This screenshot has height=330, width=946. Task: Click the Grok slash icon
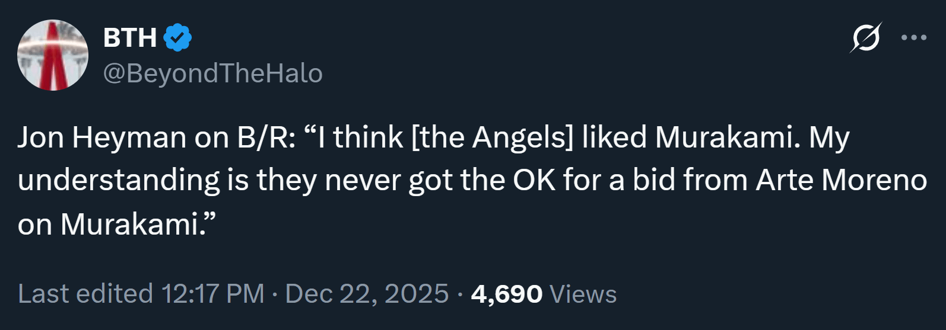tap(866, 38)
